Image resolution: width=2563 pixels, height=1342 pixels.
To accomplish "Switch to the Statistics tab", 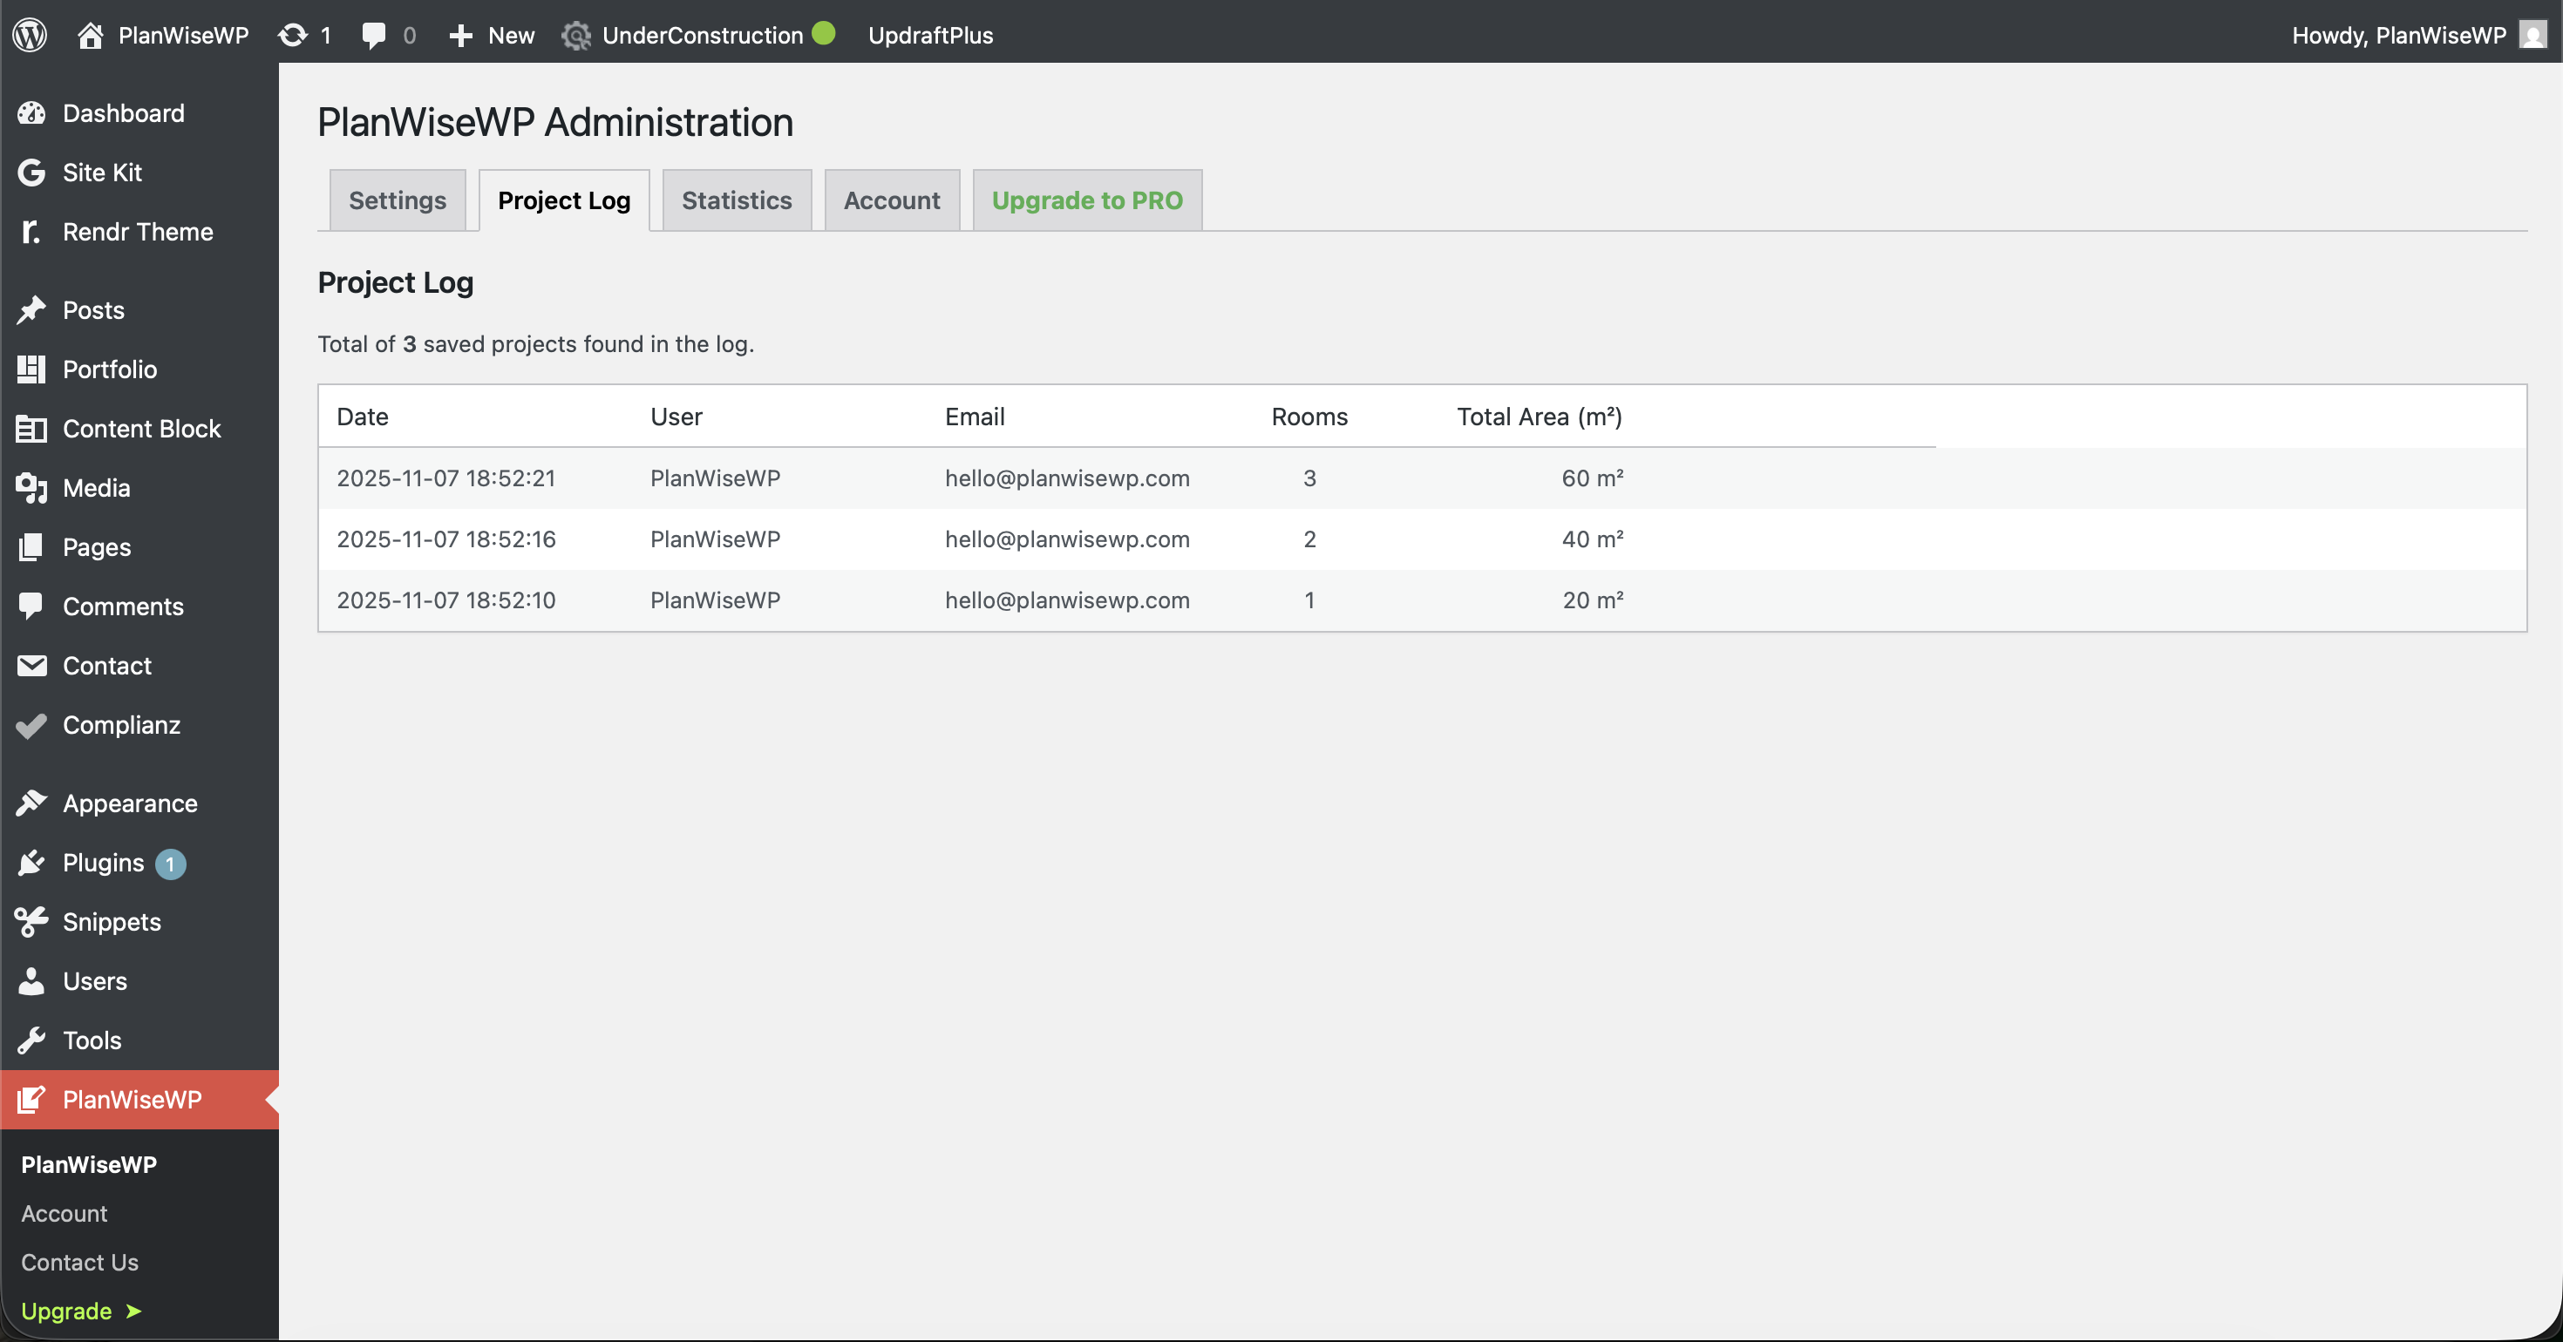I will click(x=737, y=200).
